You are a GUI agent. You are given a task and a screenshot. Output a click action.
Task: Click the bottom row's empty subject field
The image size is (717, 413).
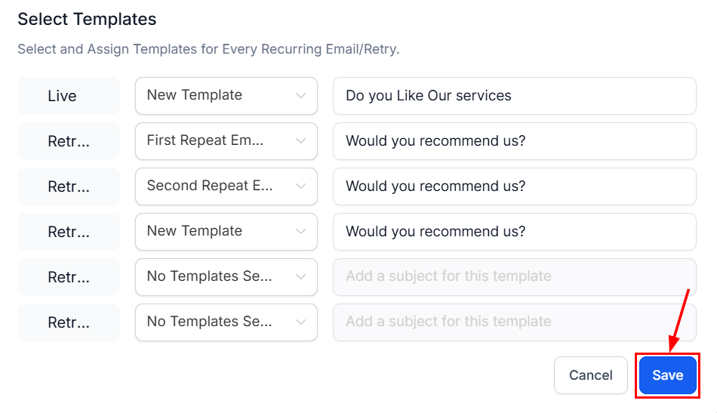click(x=514, y=322)
